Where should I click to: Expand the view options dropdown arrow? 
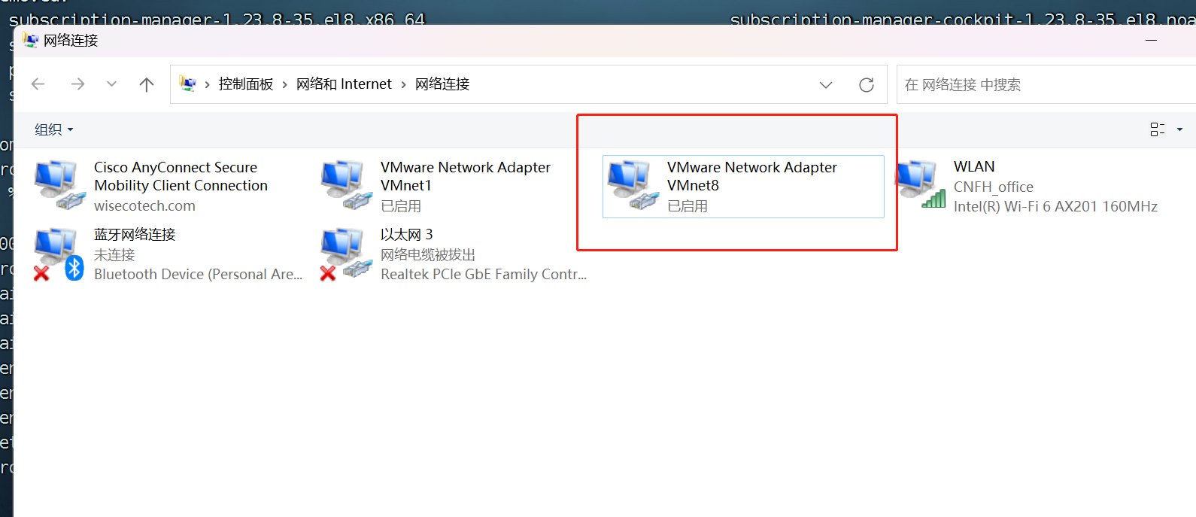pos(1179,129)
